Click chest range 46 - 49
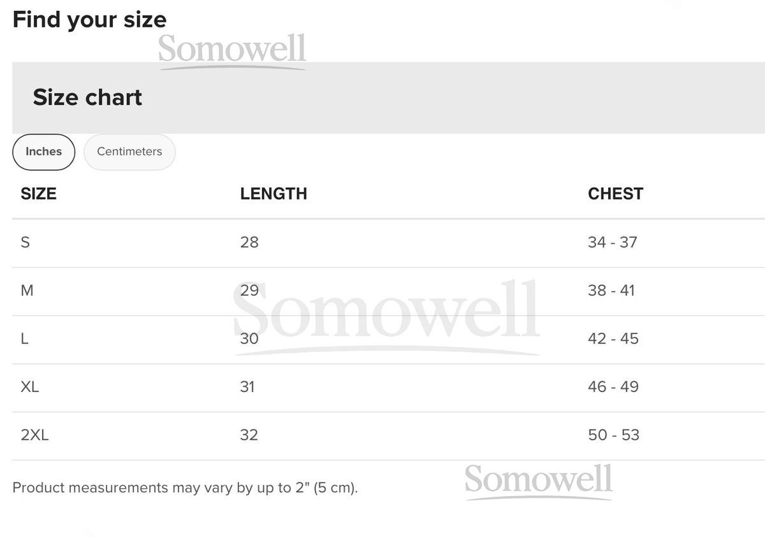This screenshot has width=765, height=538. [x=613, y=387]
